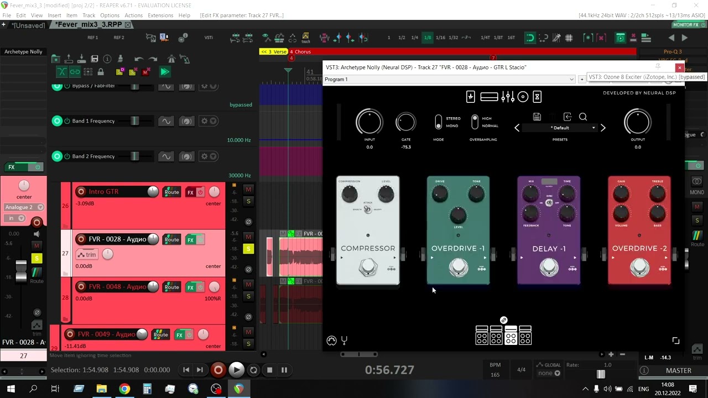Screen dimensions: 708x398
Task: Toggle item grouping chain icon
Action: [x=75, y=72]
